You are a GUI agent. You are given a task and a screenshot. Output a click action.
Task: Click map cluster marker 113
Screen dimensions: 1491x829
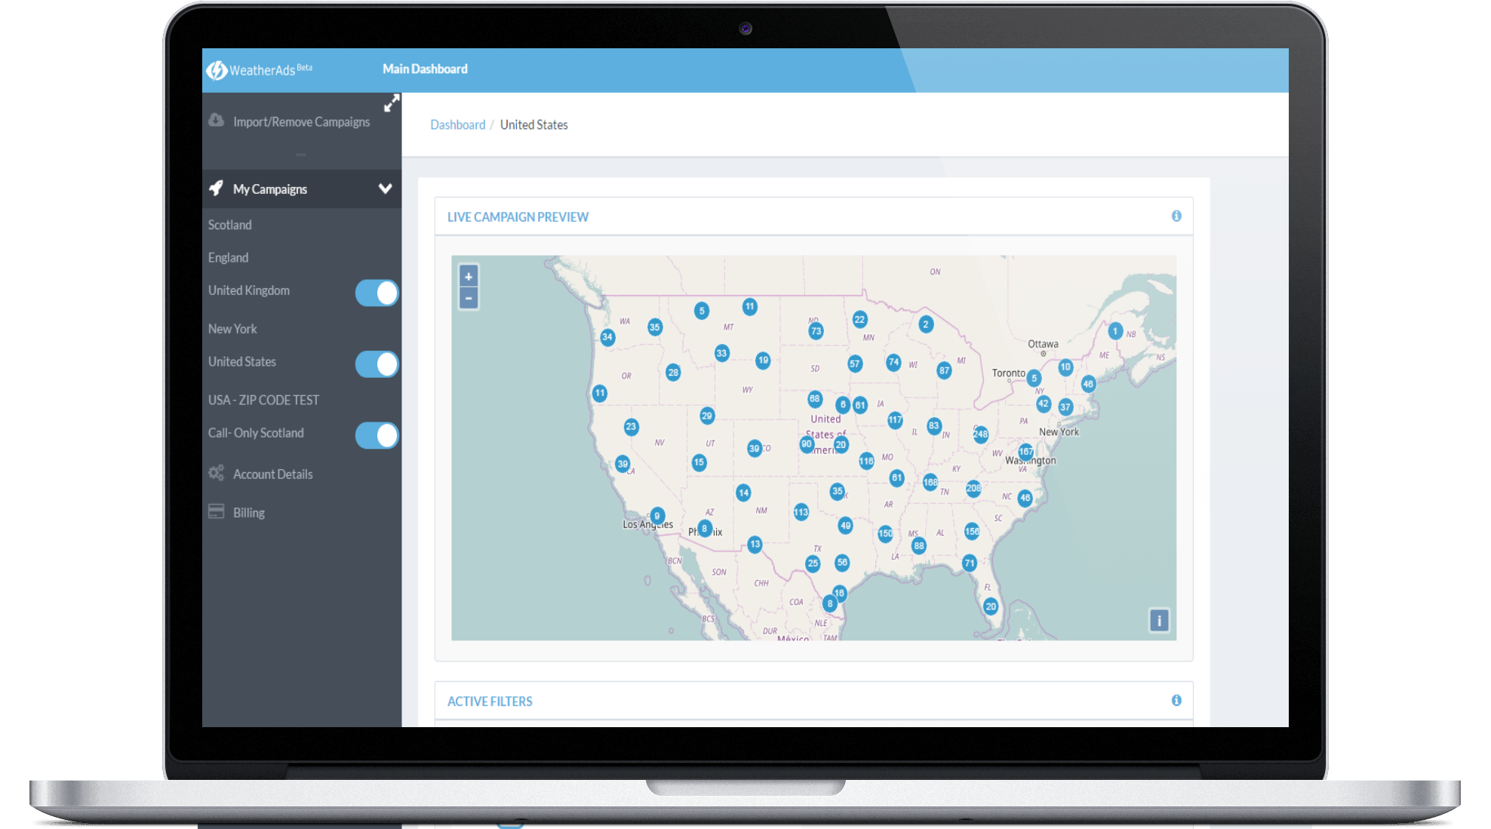tap(801, 512)
